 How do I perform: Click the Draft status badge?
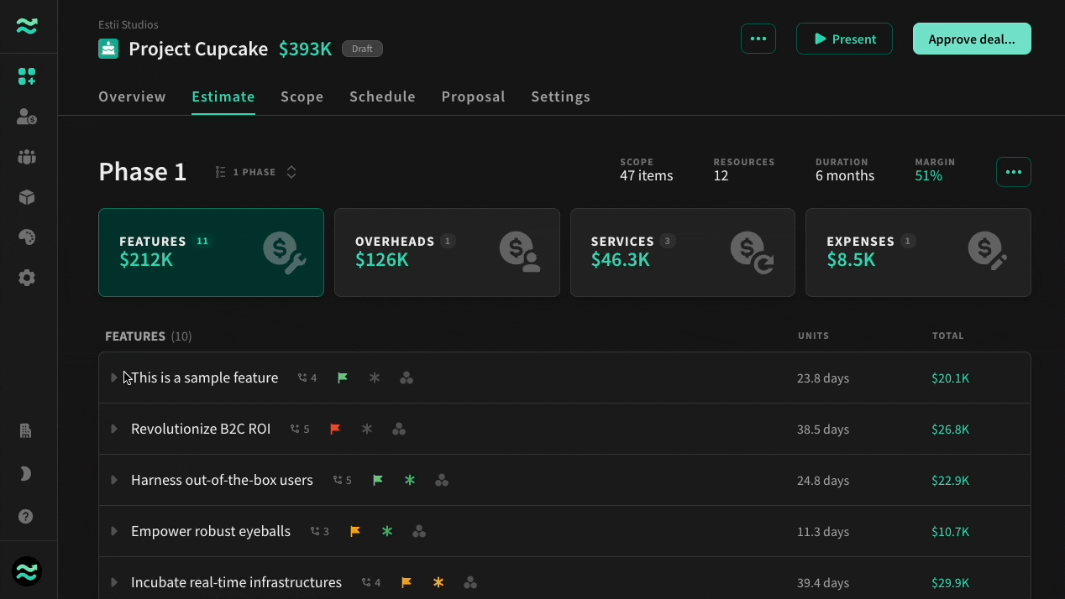tap(362, 49)
